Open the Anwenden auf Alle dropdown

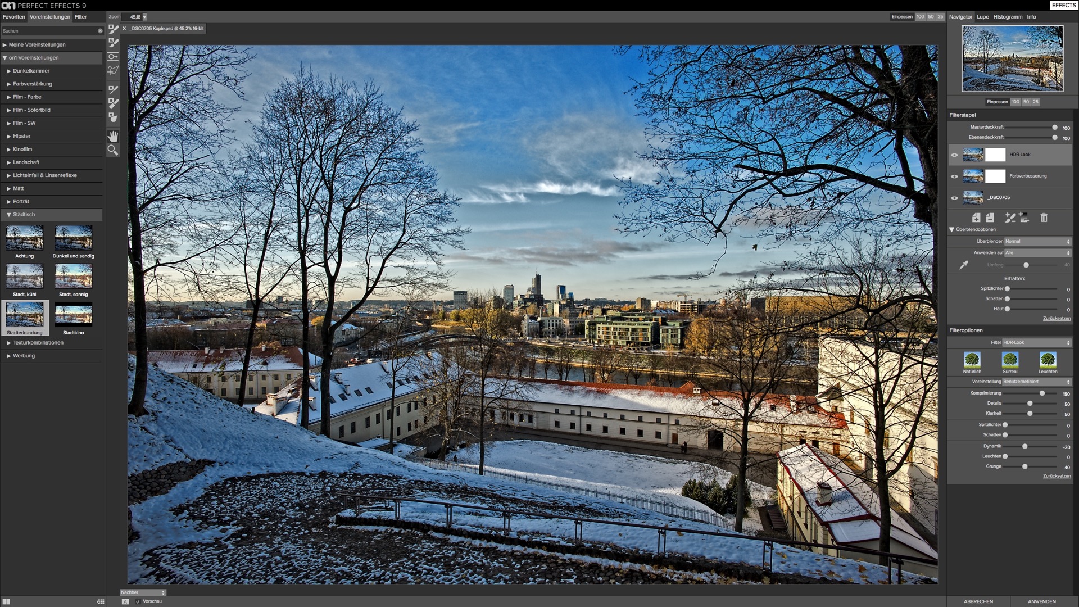tap(1037, 253)
